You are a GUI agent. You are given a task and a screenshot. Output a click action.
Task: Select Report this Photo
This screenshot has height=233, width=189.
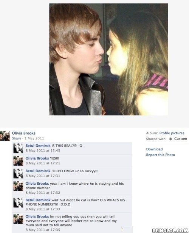tap(160, 155)
